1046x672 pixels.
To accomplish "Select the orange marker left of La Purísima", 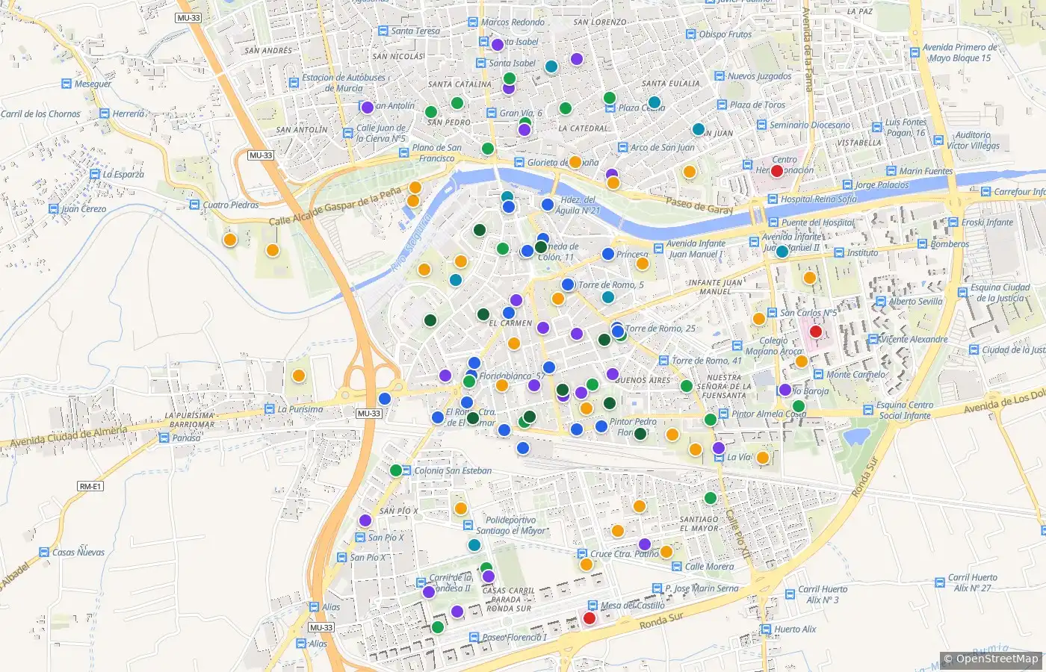I will point(299,376).
